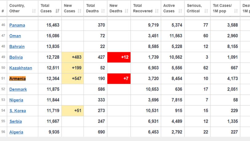Open the S. Korea country link
The width and height of the screenshot is (250, 141).
click(18, 111)
